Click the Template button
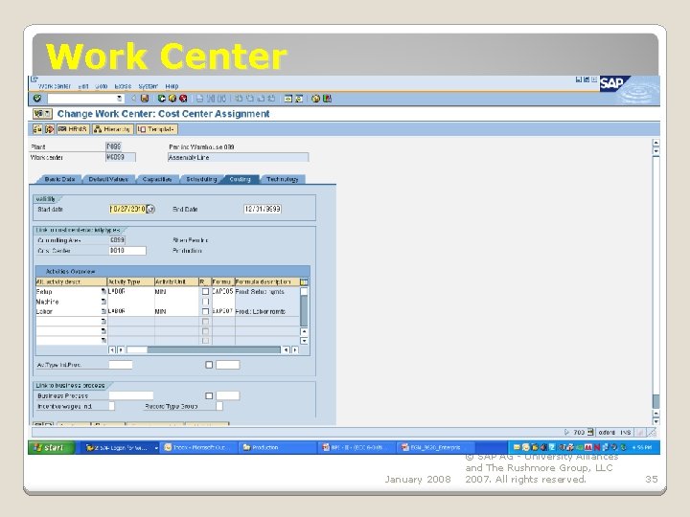This screenshot has height=517, width=690. [156, 129]
